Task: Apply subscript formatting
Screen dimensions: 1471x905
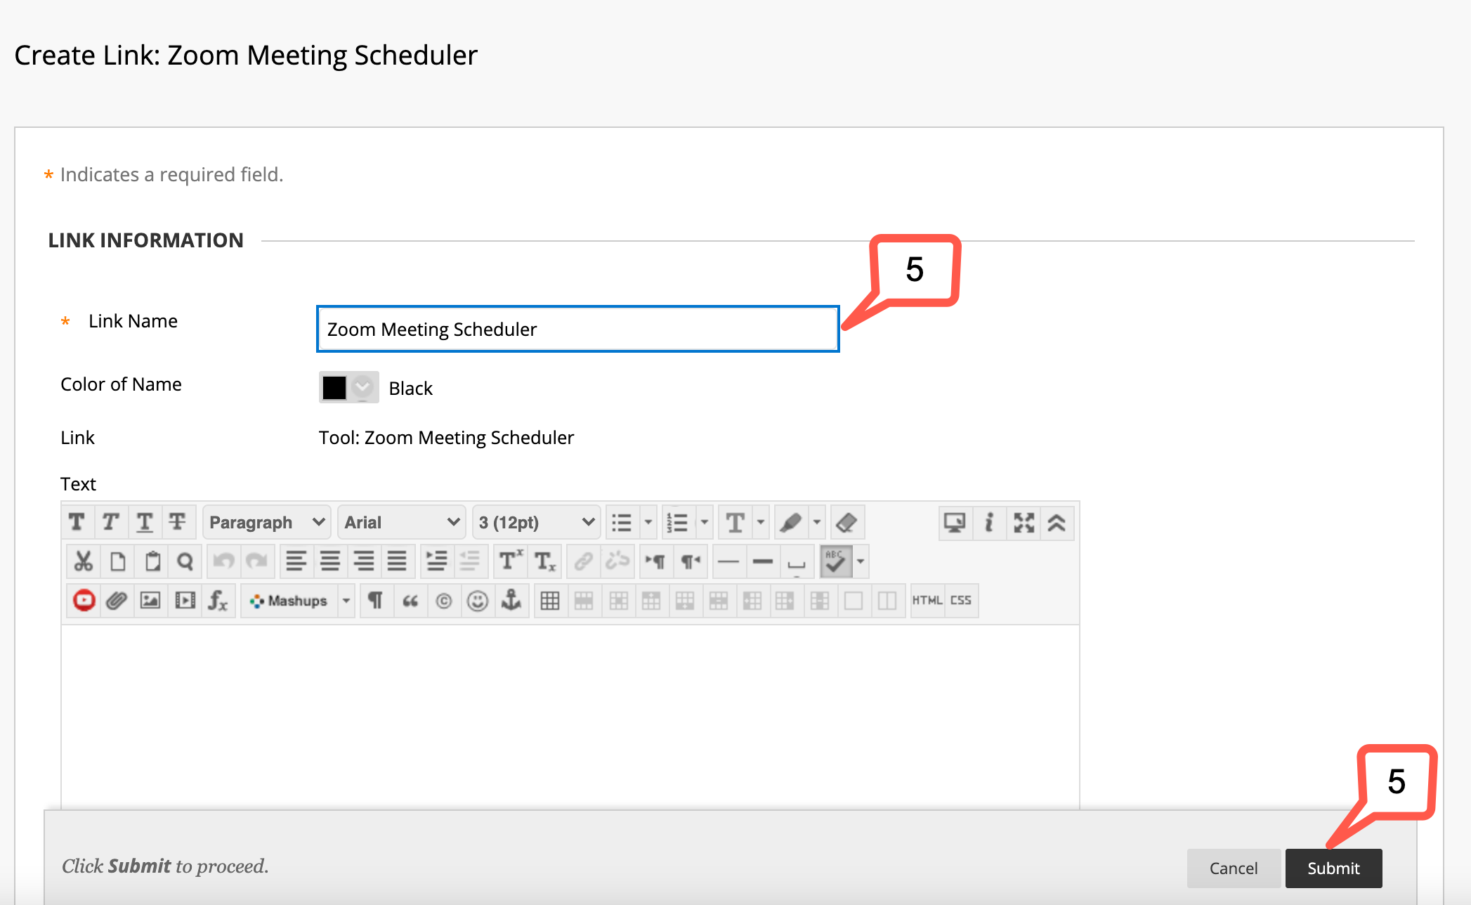Action: [x=544, y=561]
